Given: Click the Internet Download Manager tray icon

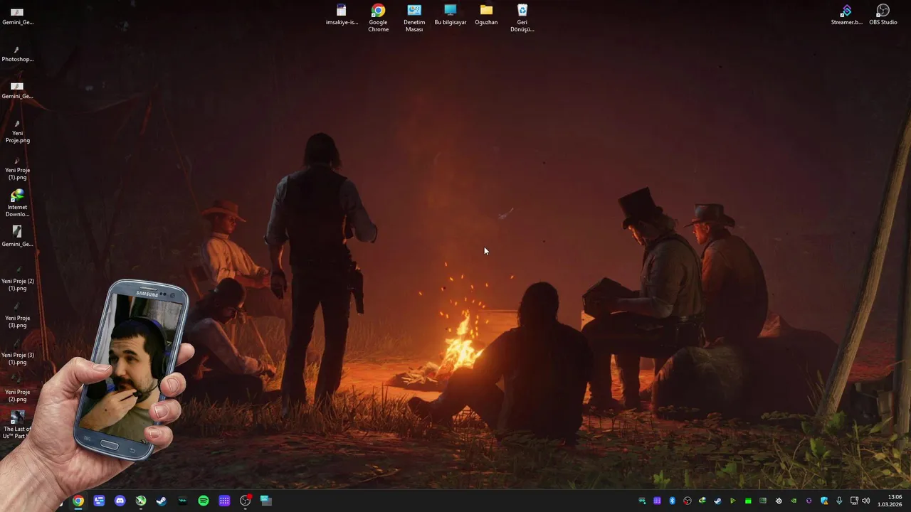Looking at the screenshot, I should pyautogui.click(x=702, y=501).
